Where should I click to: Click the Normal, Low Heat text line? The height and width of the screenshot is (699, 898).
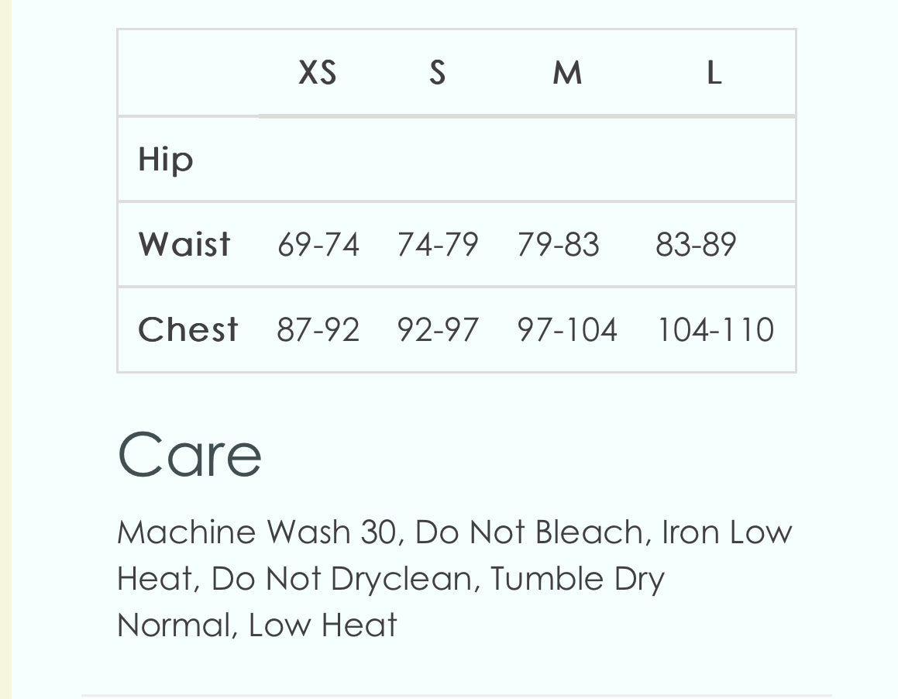tap(256, 625)
